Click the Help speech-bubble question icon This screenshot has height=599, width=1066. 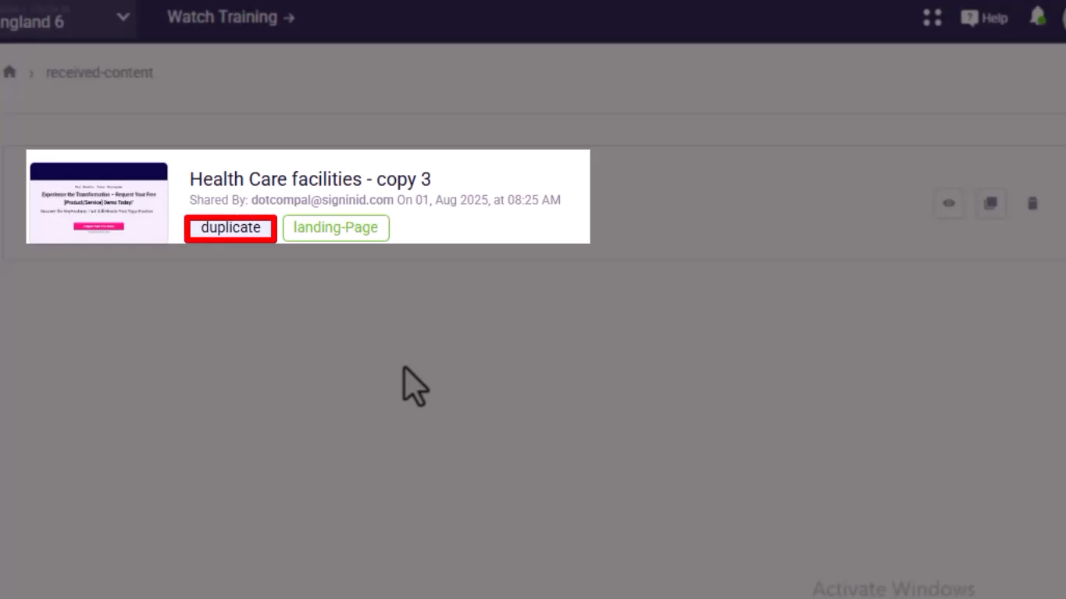coord(969,17)
